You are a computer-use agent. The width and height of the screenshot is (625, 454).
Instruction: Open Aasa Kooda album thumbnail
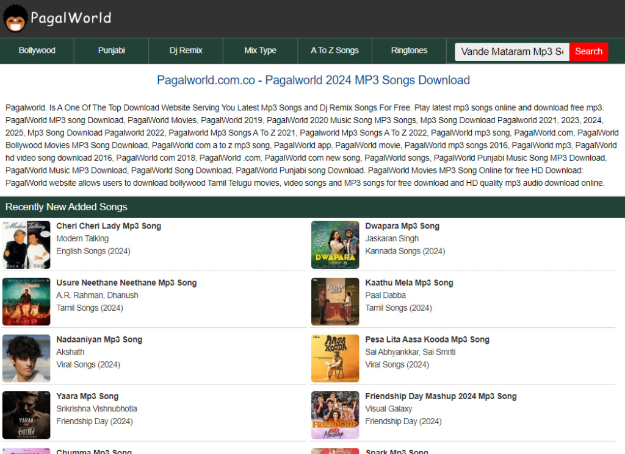335,358
